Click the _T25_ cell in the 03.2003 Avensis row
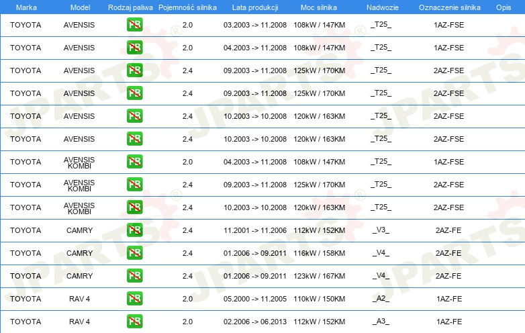Image resolution: width=525 pixels, height=333 pixels. [x=381, y=24]
